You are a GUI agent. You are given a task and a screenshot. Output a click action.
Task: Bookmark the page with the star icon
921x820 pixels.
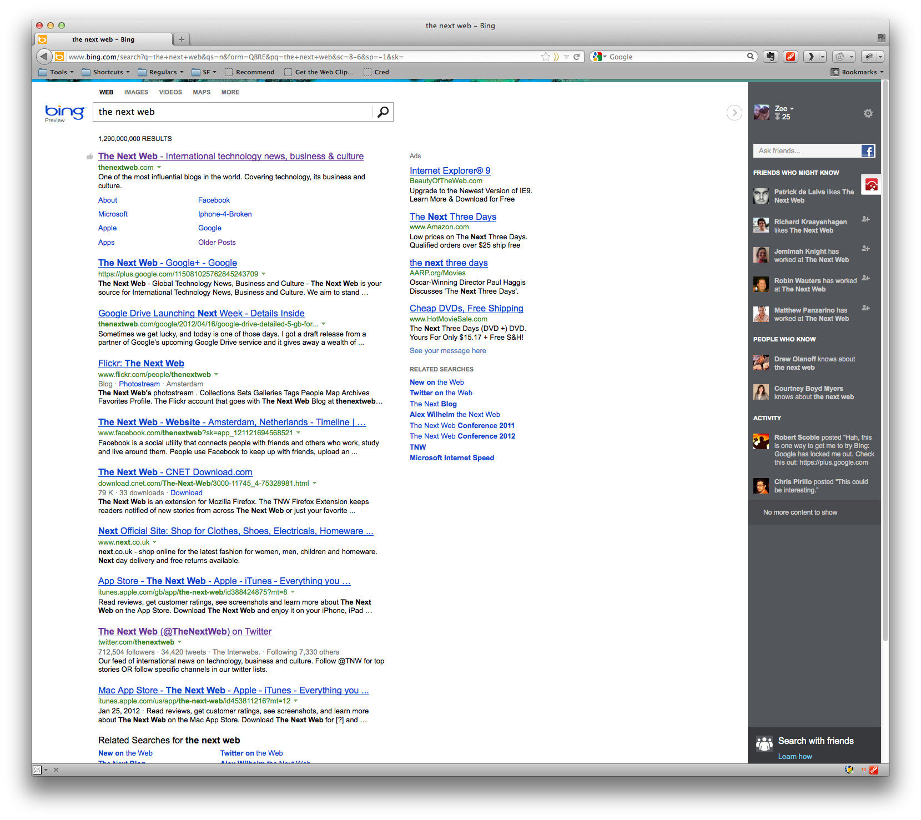click(x=546, y=57)
